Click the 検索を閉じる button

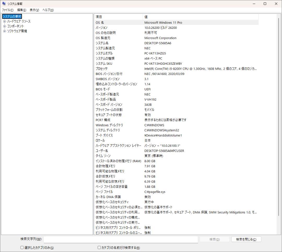[246, 239]
